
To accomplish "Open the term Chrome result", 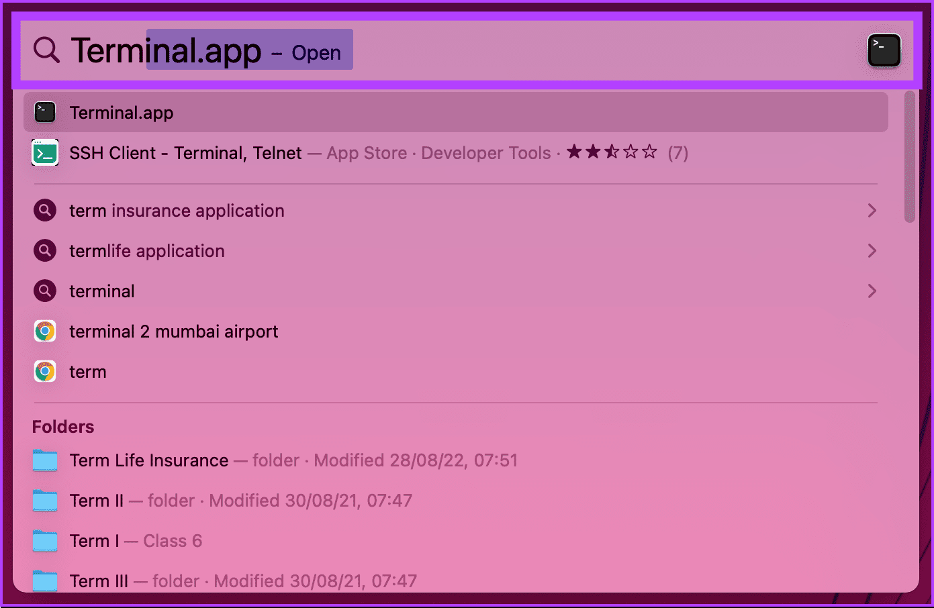I will [88, 372].
